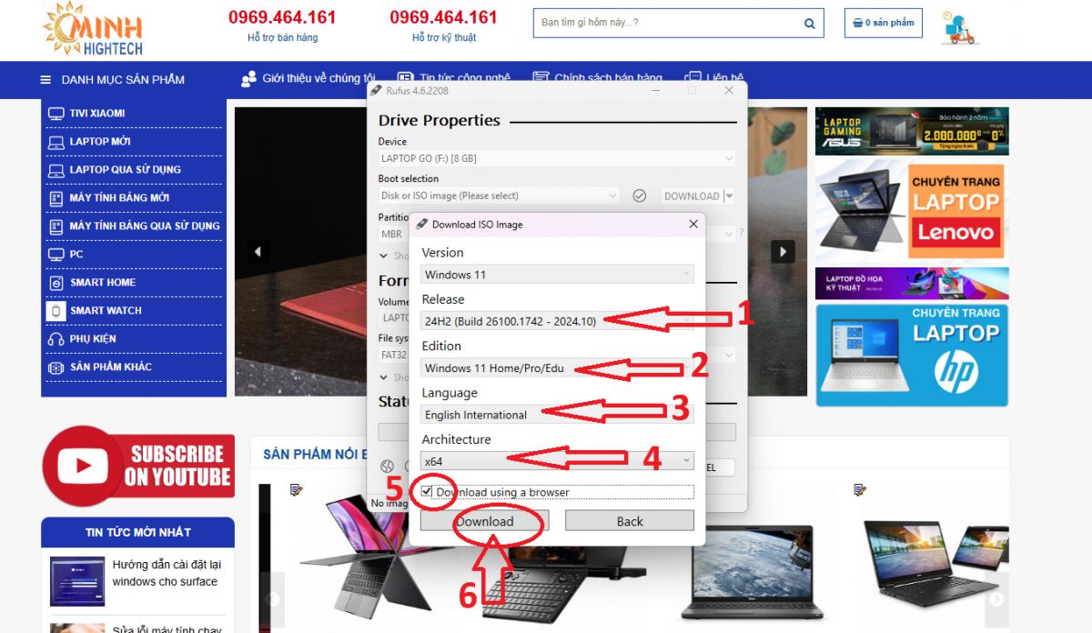Open the shopping cart with 0 sản phẩm

click(x=883, y=23)
